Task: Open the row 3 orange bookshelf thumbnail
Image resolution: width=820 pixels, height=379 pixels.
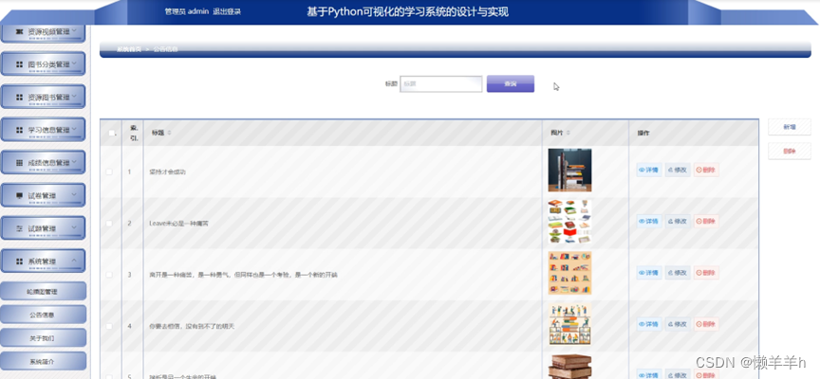Action: [569, 273]
